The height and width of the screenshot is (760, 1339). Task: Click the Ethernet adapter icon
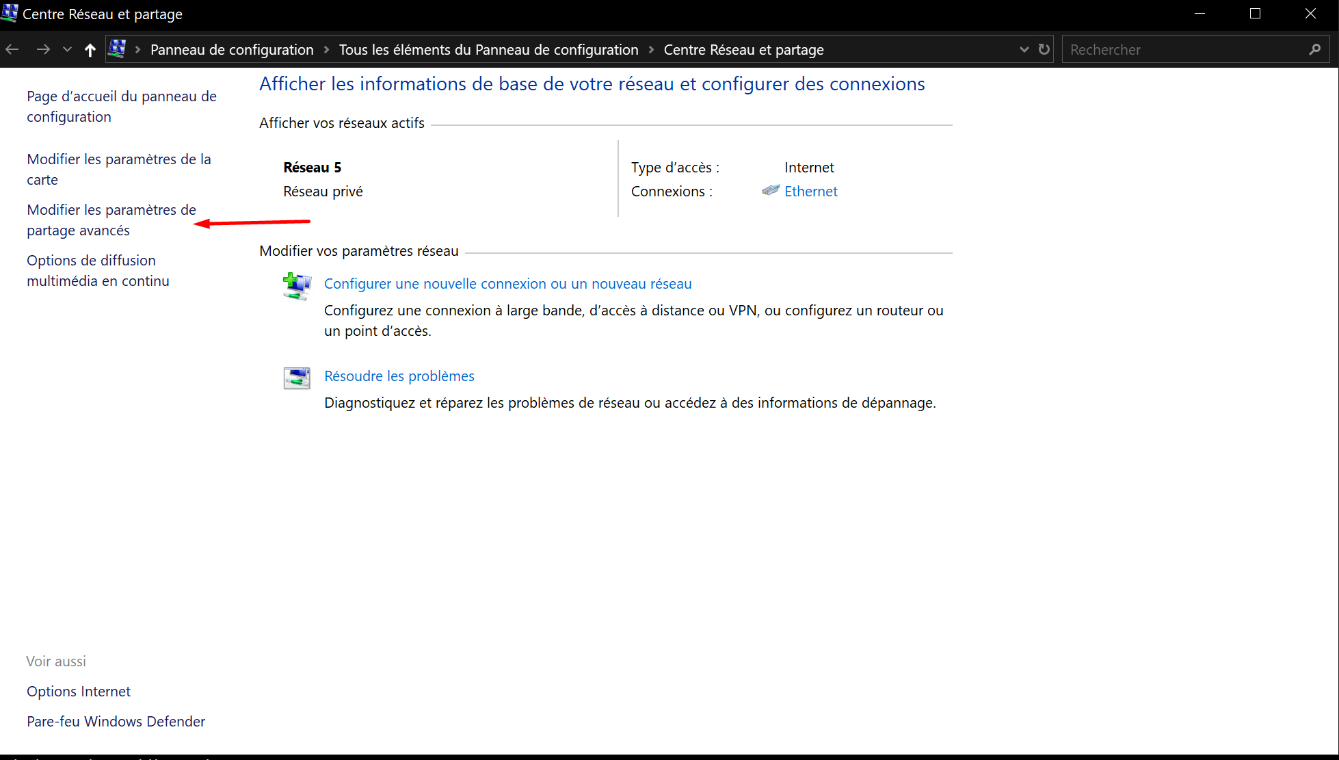coord(771,191)
